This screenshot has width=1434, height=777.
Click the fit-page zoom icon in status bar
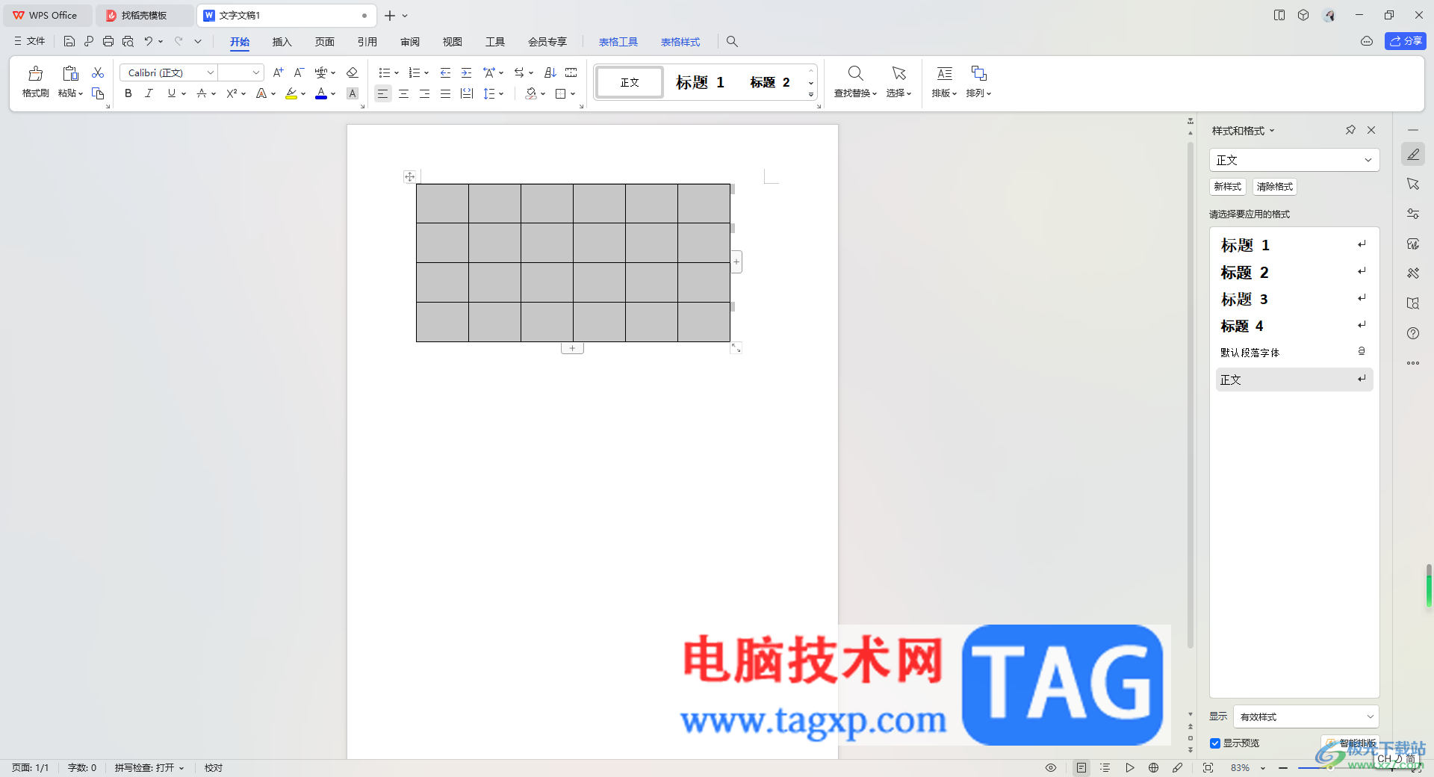click(x=1208, y=768)
